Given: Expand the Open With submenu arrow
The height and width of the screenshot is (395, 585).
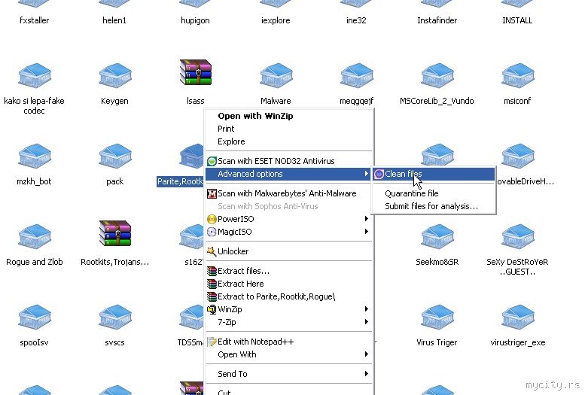Looking at the screenshot, I should [x=367, y=354].
